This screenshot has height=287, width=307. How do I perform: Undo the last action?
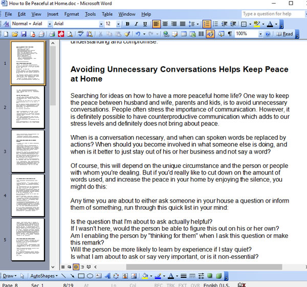click(138, 34)
